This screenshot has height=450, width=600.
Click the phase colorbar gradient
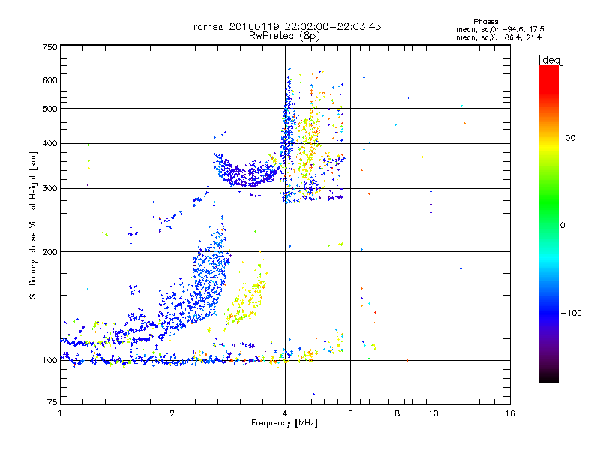click(549, 223)
